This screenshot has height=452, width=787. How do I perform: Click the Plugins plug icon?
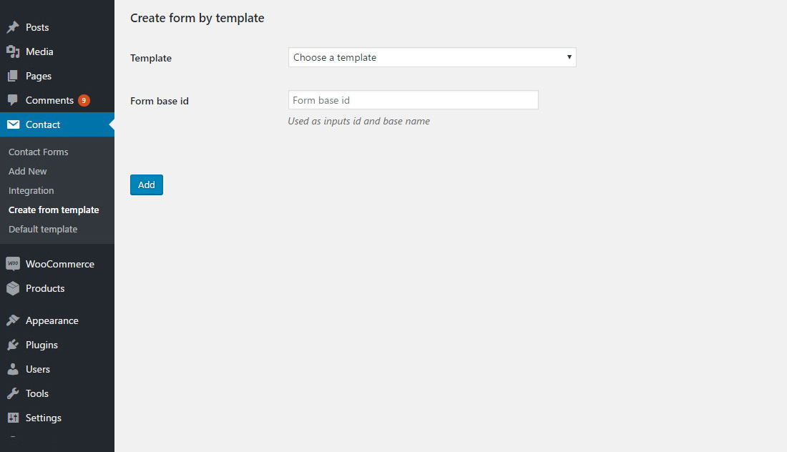tap(13, 345)
